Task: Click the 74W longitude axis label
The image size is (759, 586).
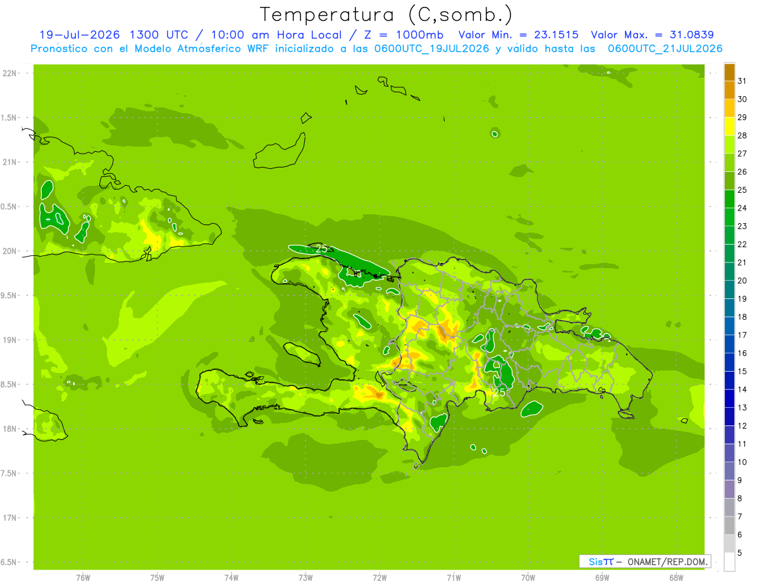Action: click(x=231, y=577)
